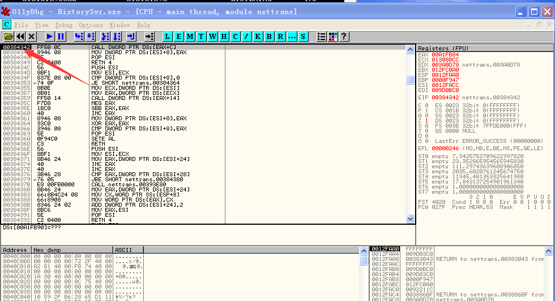Toggle Registers (FPU) header bar
Viewport: 555px width, 301px height.
485,49
